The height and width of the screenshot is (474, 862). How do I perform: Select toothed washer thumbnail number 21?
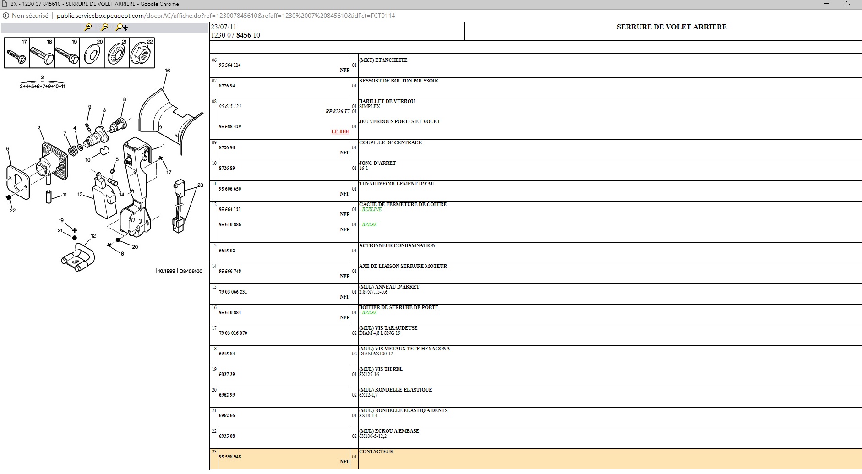[x=117, y=53]
